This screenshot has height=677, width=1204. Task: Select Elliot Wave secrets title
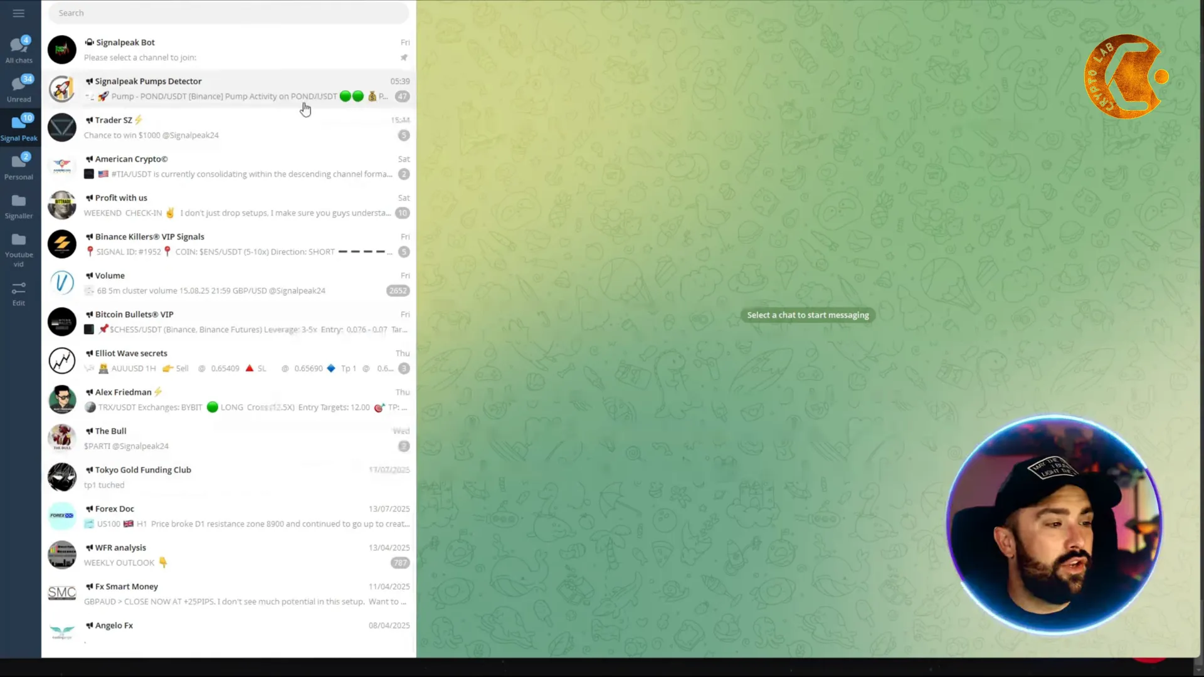131,354
